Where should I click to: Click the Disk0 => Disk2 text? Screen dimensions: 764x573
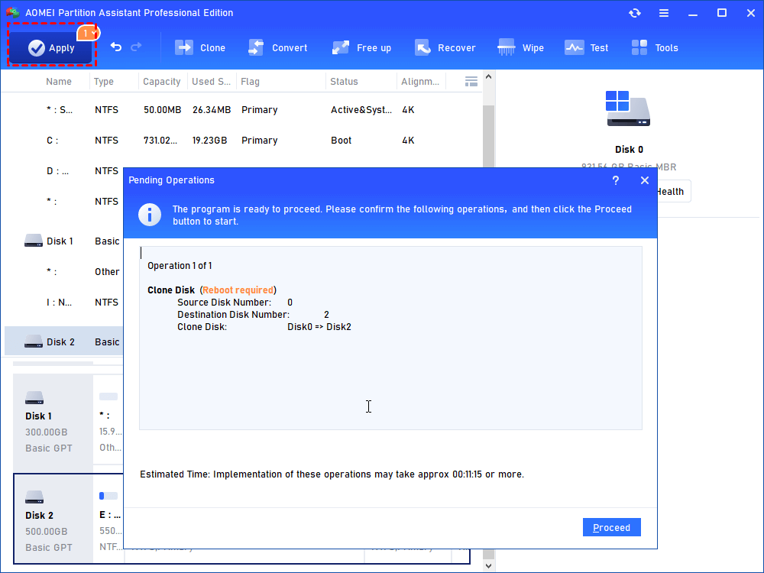(319, 327)
